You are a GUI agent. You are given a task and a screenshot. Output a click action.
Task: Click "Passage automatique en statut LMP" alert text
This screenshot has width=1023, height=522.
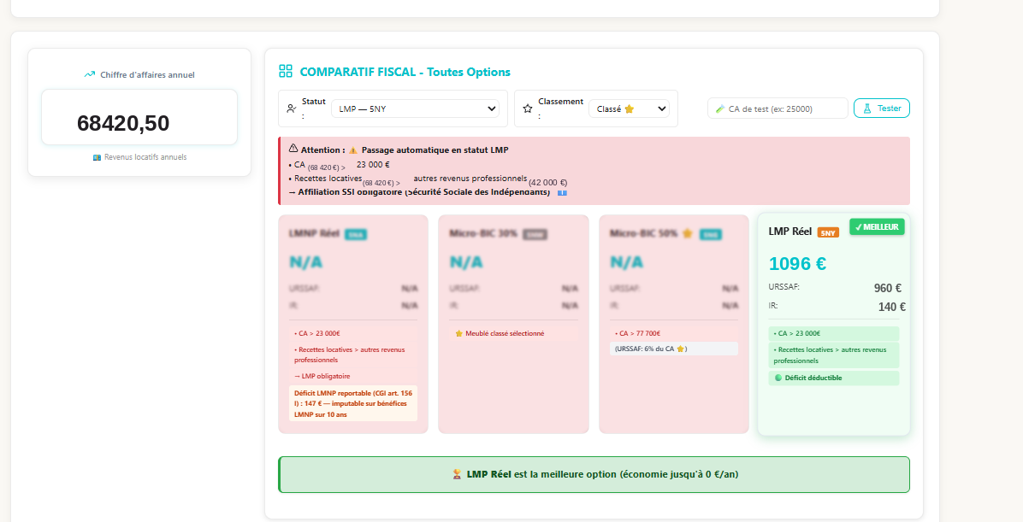(x=435, y=150)
